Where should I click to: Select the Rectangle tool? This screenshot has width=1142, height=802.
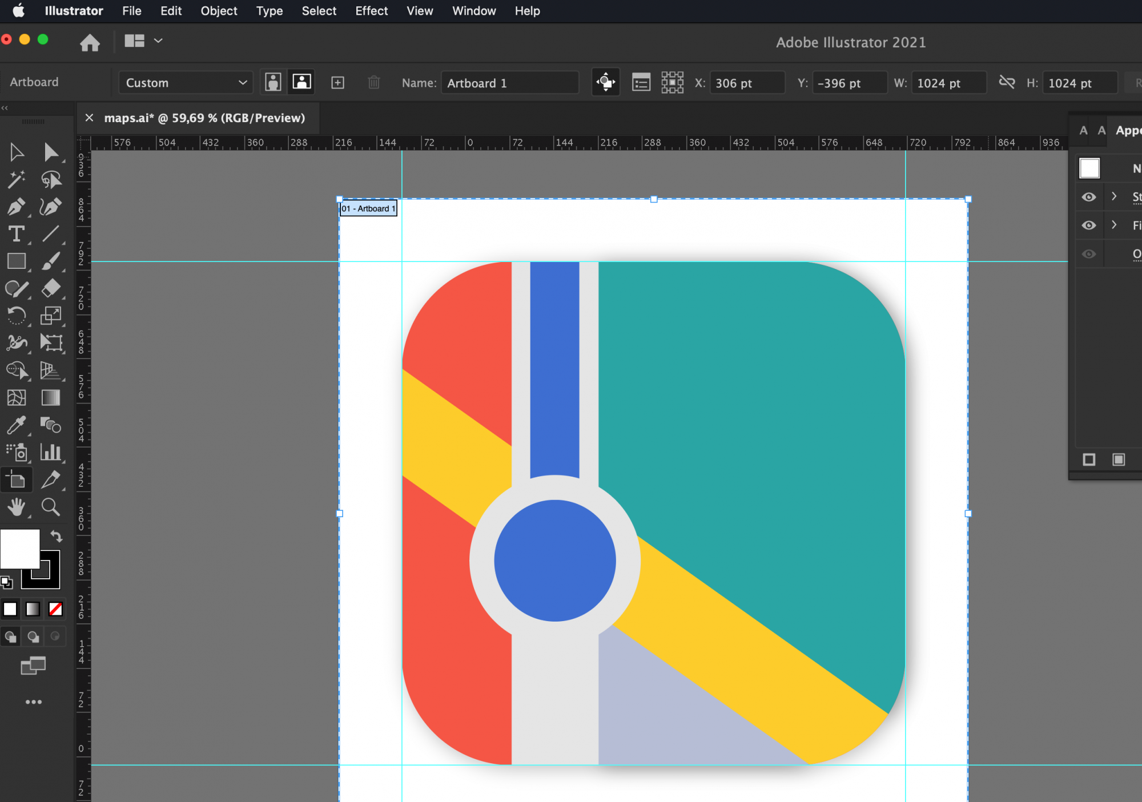coord(17,261)
